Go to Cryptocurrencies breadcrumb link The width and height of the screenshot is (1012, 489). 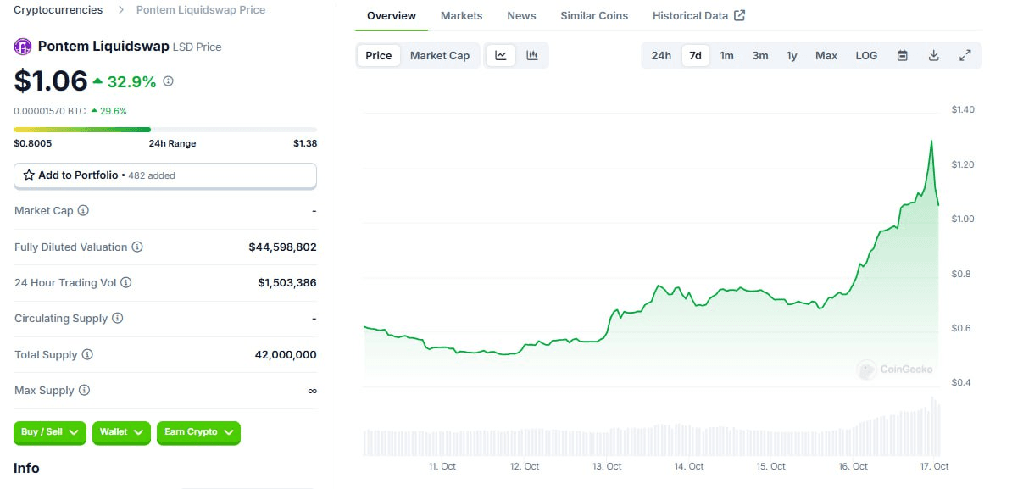pos(58,9)
